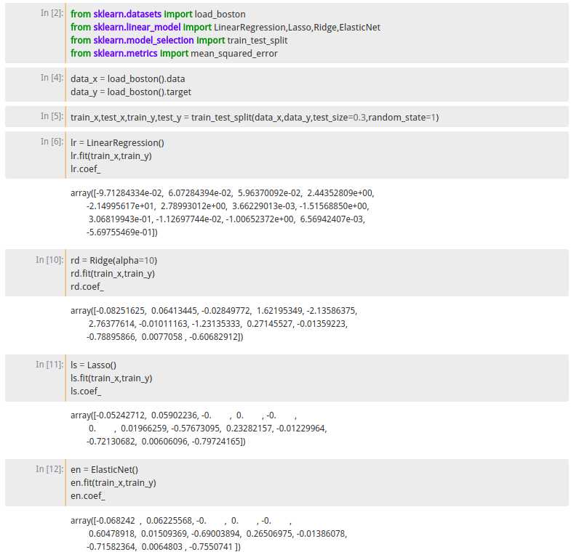Click the output value 2.44352809e+00
The width and height of the screenshot is (571, 560).
[340, 193]
